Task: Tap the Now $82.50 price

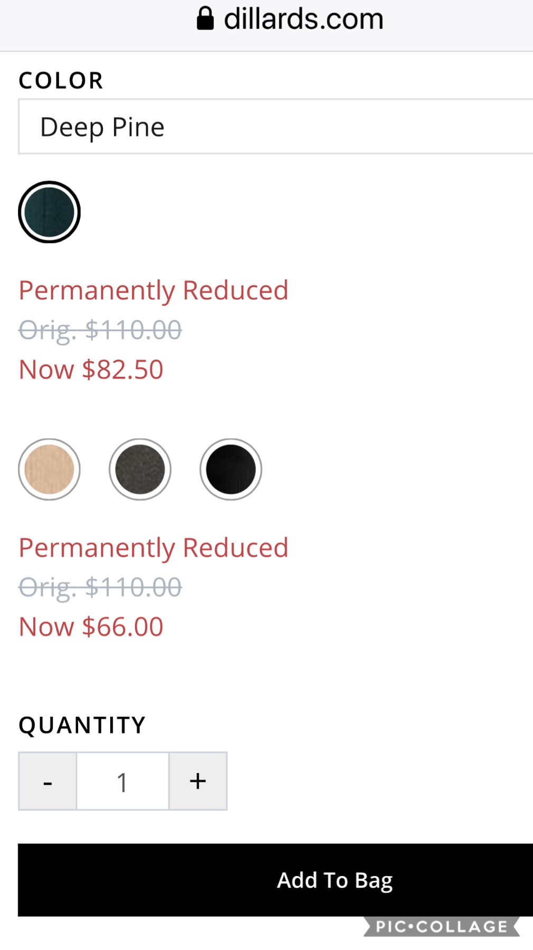Action: (91, 369)
